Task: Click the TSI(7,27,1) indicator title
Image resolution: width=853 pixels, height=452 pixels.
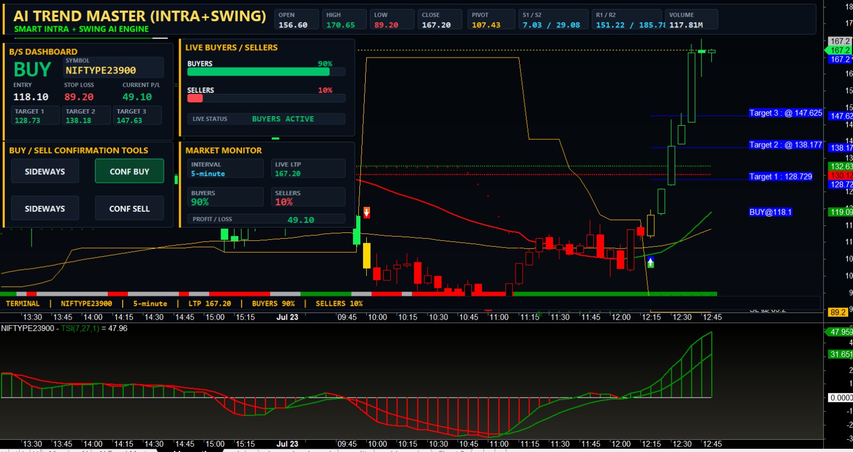Action: click(x=80, y=328)
